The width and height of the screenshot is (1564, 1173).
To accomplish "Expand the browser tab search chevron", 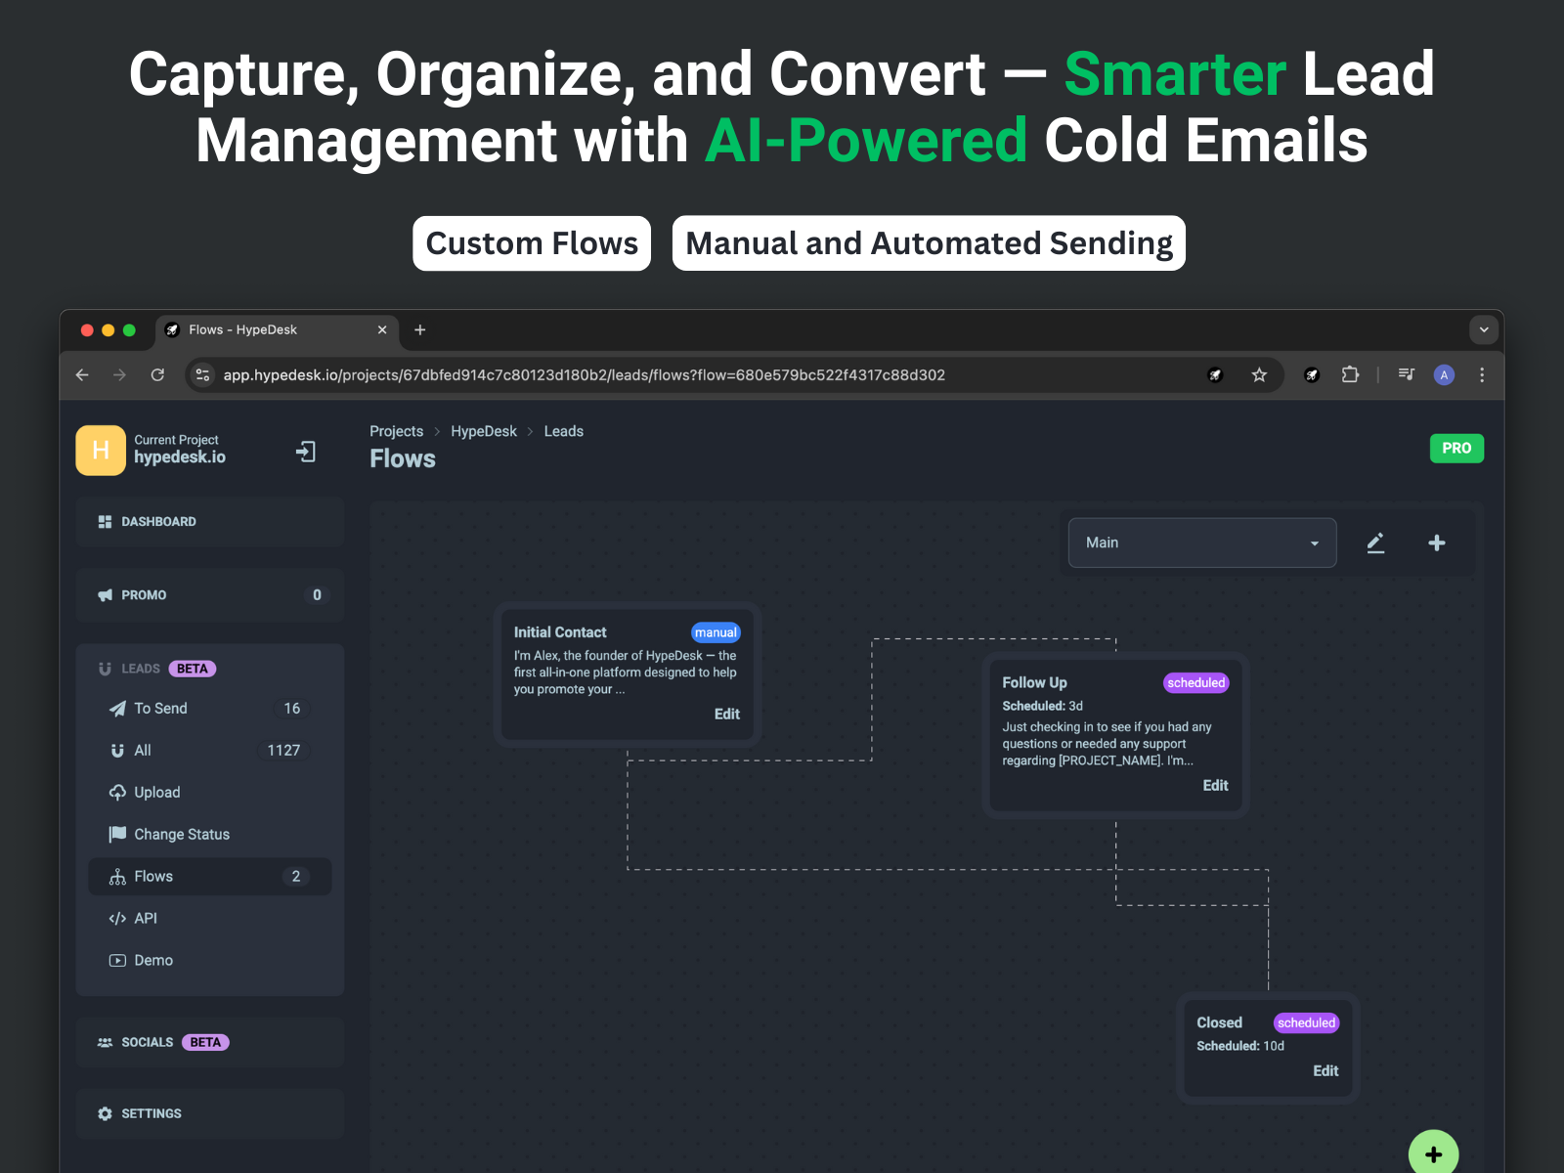I will pos(1484,330).
